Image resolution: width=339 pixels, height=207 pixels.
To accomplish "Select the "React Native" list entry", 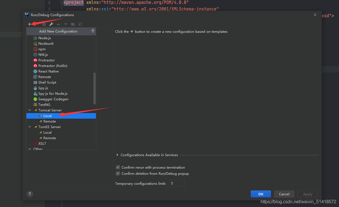I will [61, 71].
